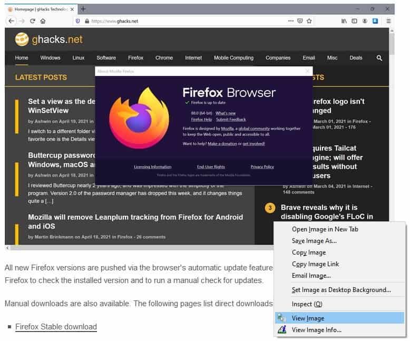Click Licensing Information link

pyautogui.click(x=153, y=167)
